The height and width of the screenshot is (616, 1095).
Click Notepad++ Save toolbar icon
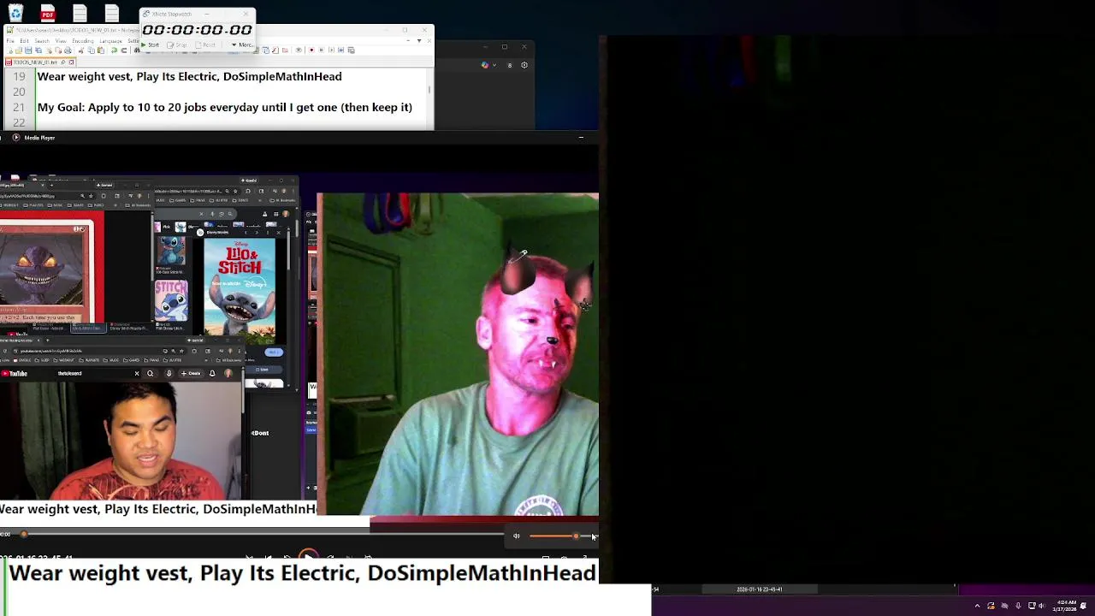click(x=28, y=50)
